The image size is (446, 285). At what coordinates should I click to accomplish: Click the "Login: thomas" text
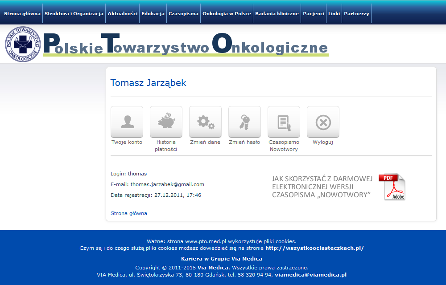pos(128,174)
